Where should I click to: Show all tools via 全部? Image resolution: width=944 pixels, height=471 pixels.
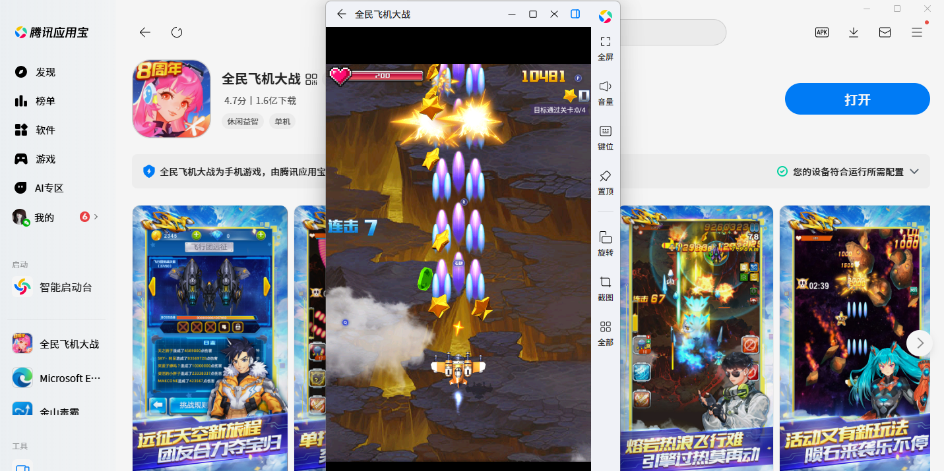(x=606, y=333)
